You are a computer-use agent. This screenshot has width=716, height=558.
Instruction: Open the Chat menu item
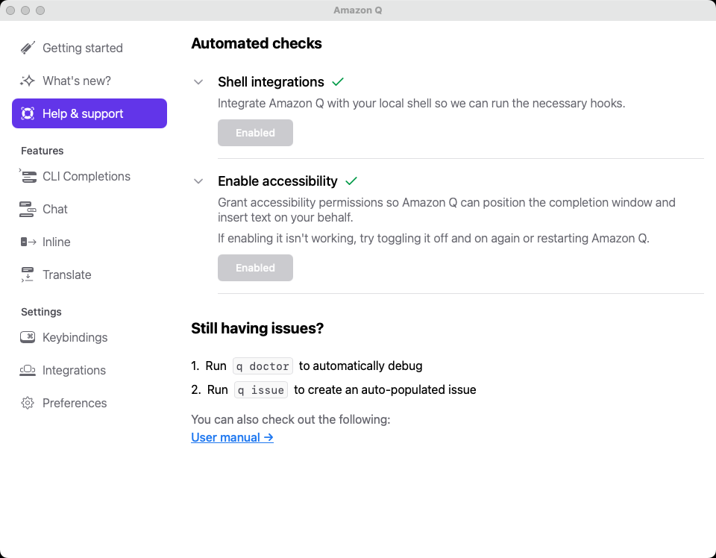coord(54,209)
